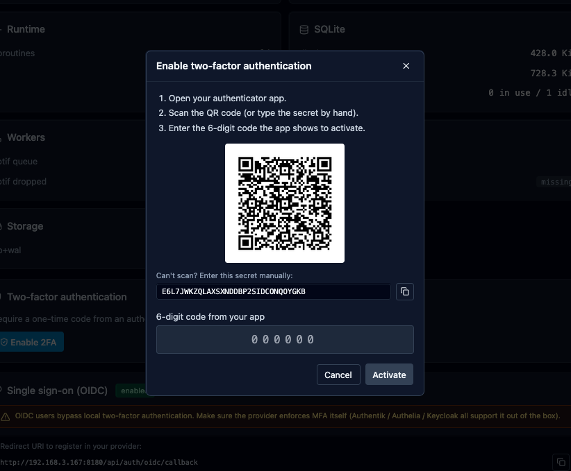The width and height of the screenshot is (571, 471).
Task: Click the OIDC 'enabled' badge
Action: pyautogui.click(x=133, y=391)
